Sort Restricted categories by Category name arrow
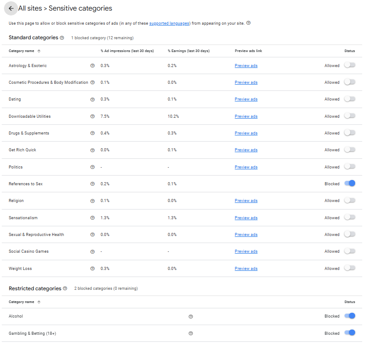This screenshot has height=352, width=375. point(39,302)
